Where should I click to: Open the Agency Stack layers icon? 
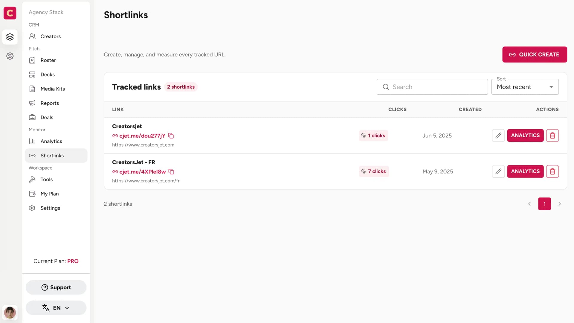point(10,37)
